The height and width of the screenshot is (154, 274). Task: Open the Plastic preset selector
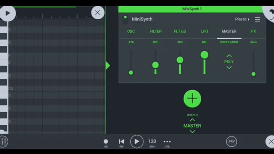click(x=242, y=19)
